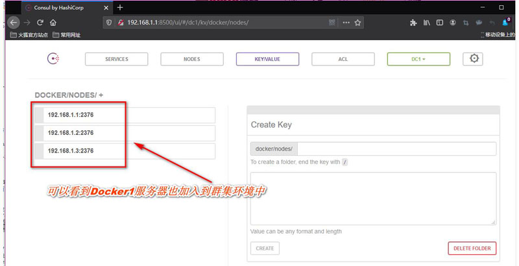Click 'Value can be any format and length' text
The image size is (519, 266).
point(296,232)
